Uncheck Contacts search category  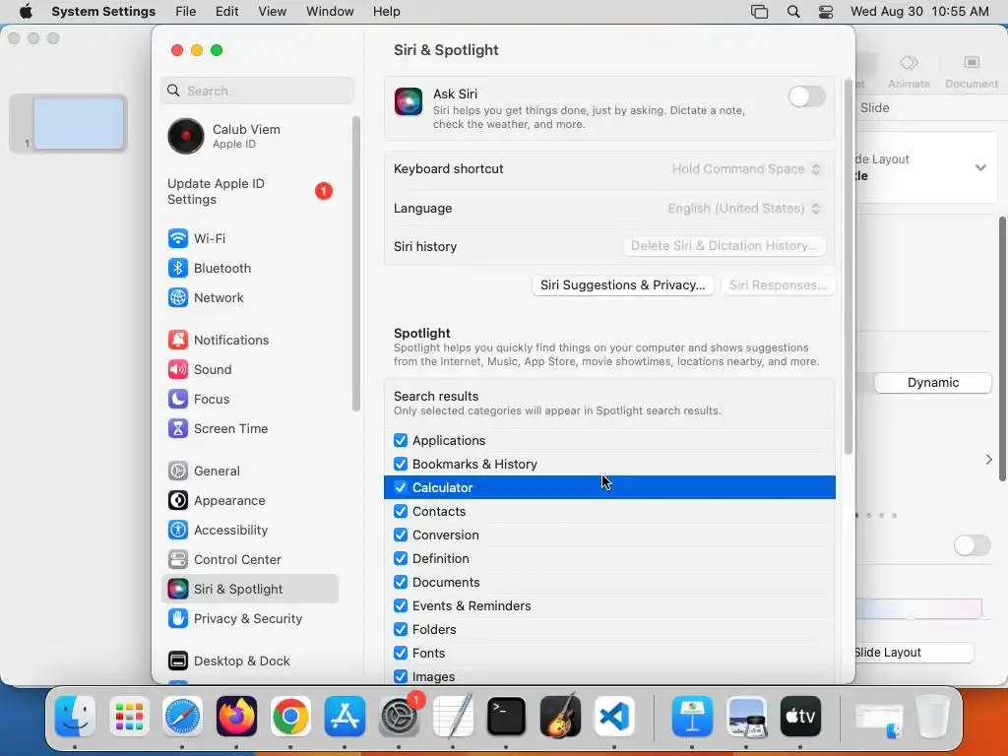click(x=401, y=511)
